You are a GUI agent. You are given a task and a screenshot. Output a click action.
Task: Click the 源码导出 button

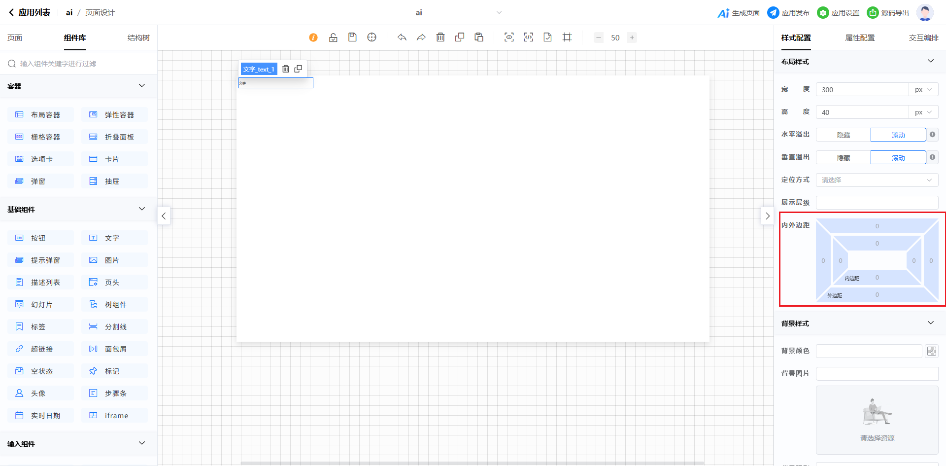click(888, 13)
